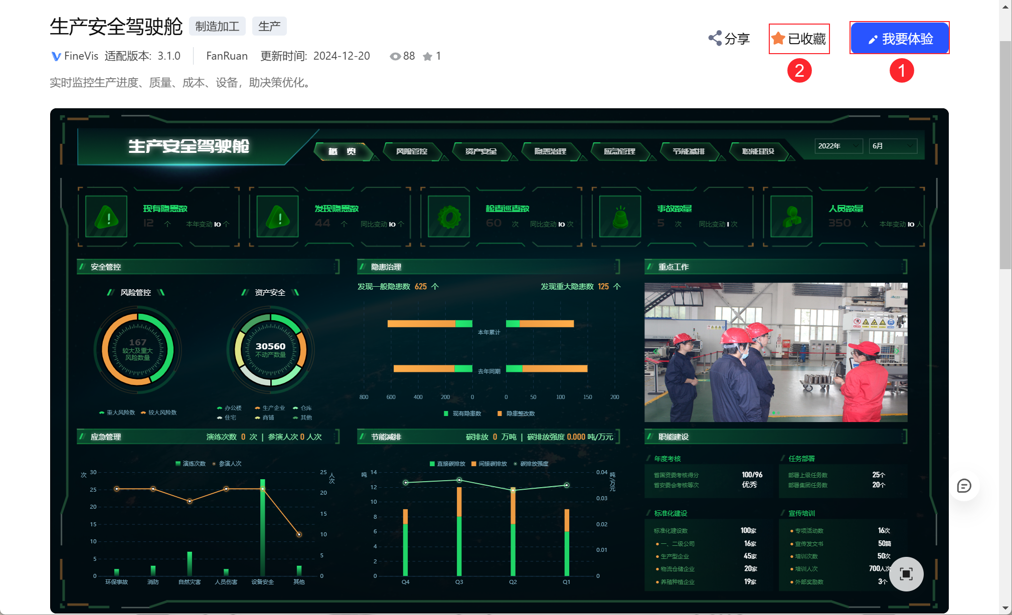
Task: Click the 现有隐患数 warning triangle icon
Action: pos(106,217)
